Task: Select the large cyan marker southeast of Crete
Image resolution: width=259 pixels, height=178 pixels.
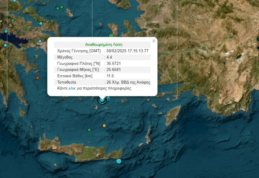Action: click(119, 161)
